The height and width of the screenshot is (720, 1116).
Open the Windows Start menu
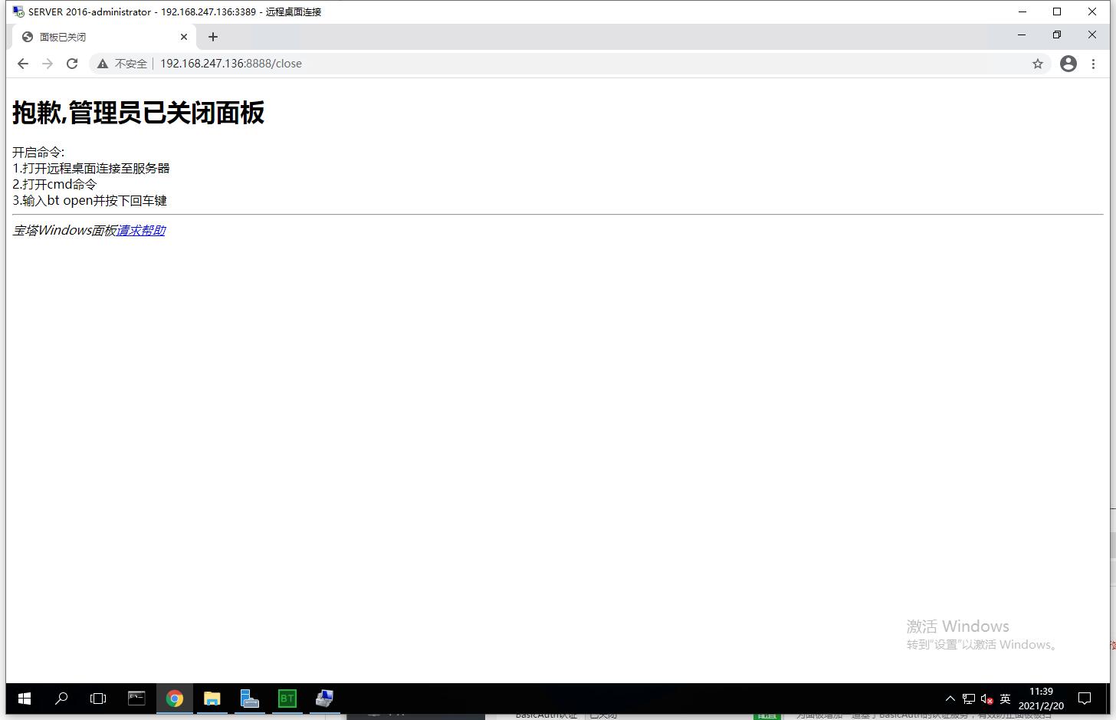(x=25, y=699)
